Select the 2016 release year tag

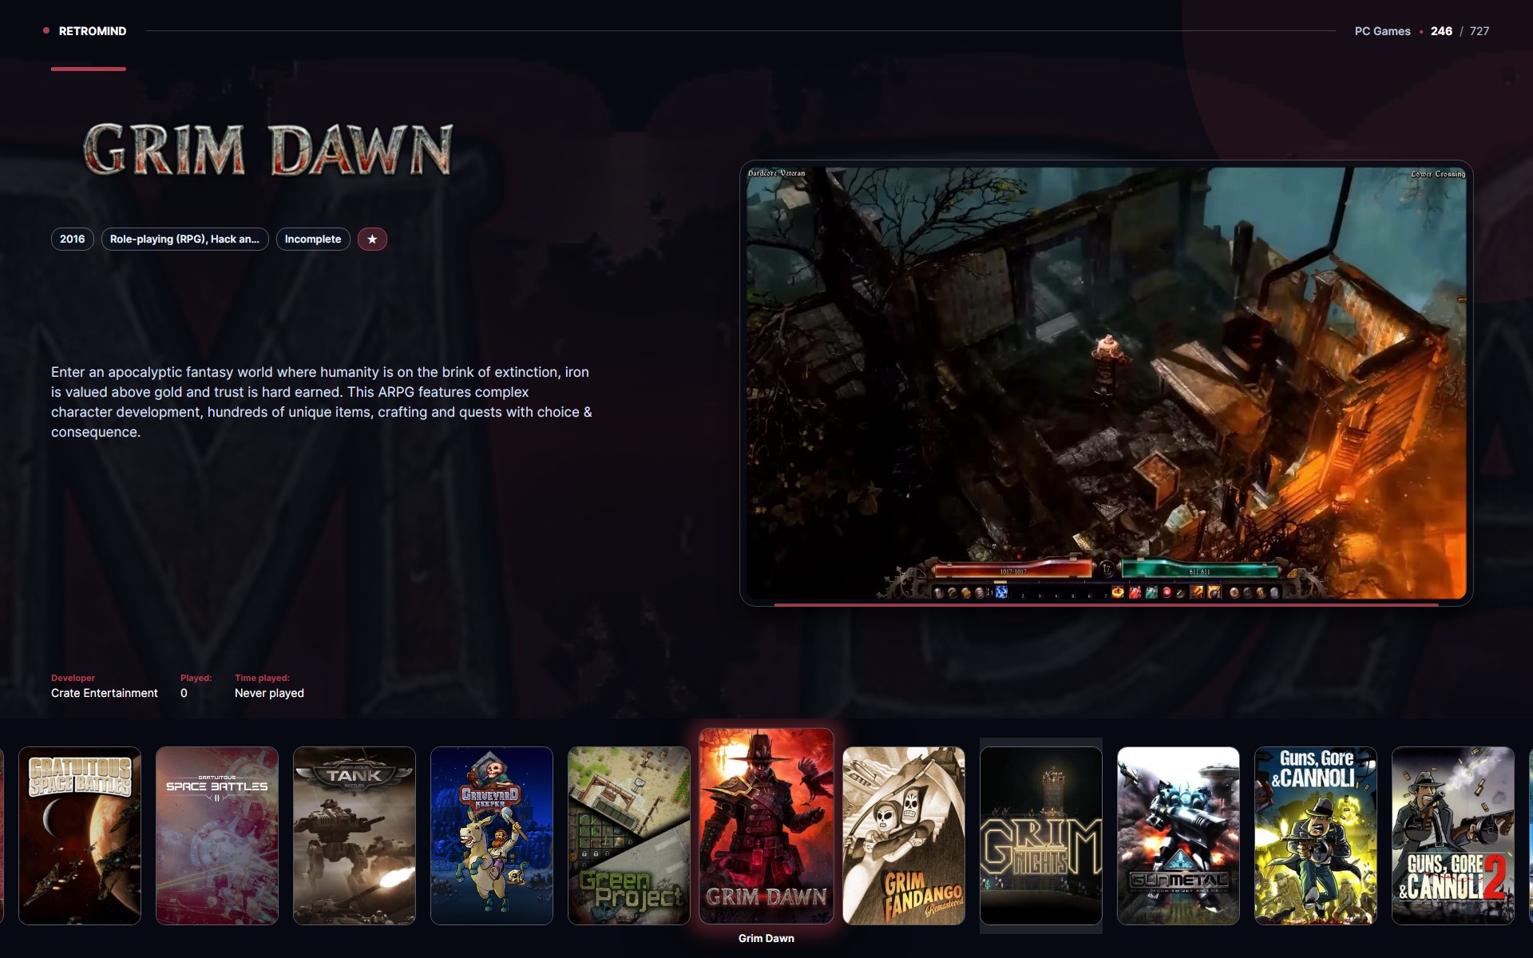coord(72,239)
